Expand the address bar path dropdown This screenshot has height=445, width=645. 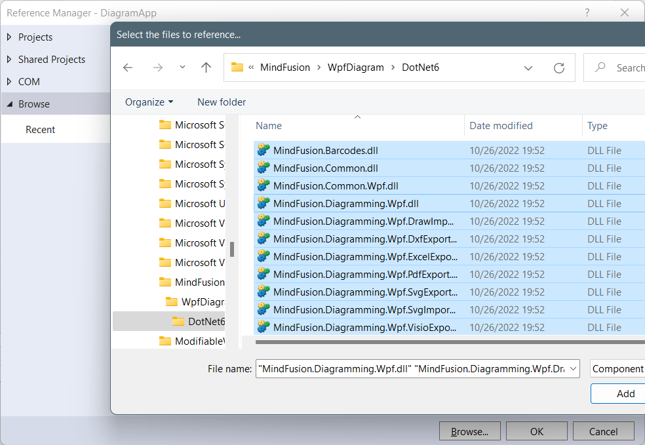coord(528,68)
